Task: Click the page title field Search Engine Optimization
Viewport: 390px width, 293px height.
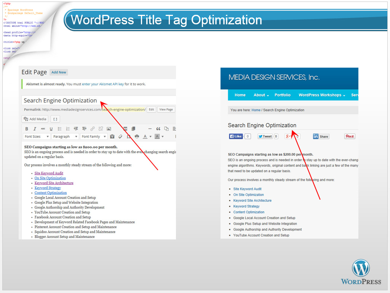Action: 99,100
